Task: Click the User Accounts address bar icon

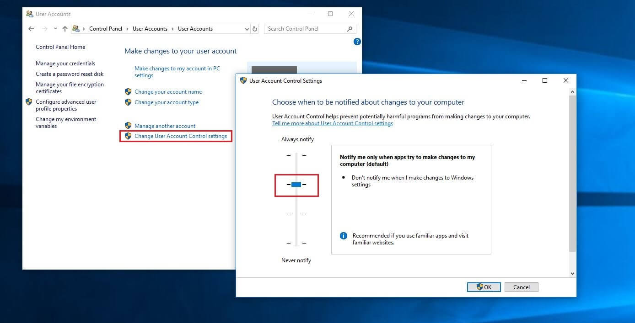Action: 76,29
